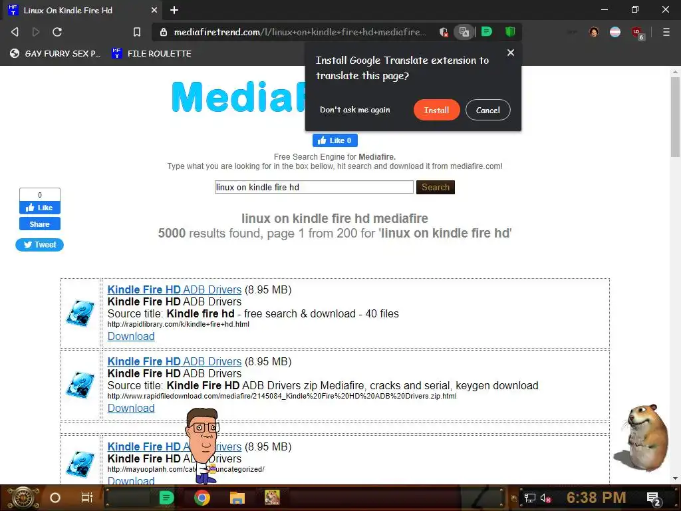The width and height of the screenshot is (681, 511).
Task: Click Download under the rapidfiledownload.com result
Action: [x=131, y=408]
